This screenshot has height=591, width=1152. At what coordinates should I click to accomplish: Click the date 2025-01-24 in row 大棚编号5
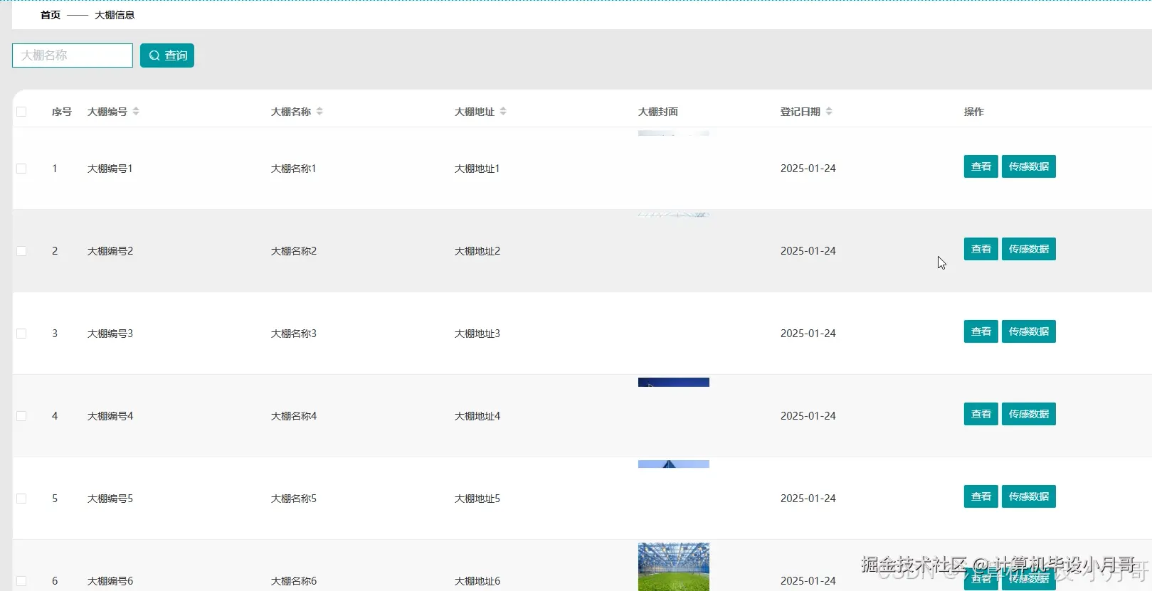point(808,499)
